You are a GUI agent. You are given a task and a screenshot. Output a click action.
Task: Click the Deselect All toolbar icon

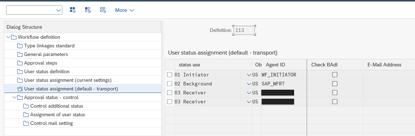(103, 10)
